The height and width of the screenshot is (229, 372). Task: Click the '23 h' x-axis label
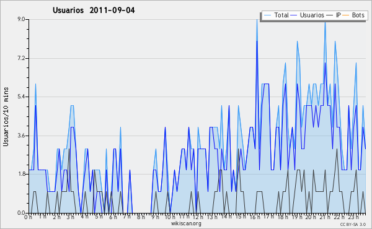pyautogui.click(x=353, y=217)
